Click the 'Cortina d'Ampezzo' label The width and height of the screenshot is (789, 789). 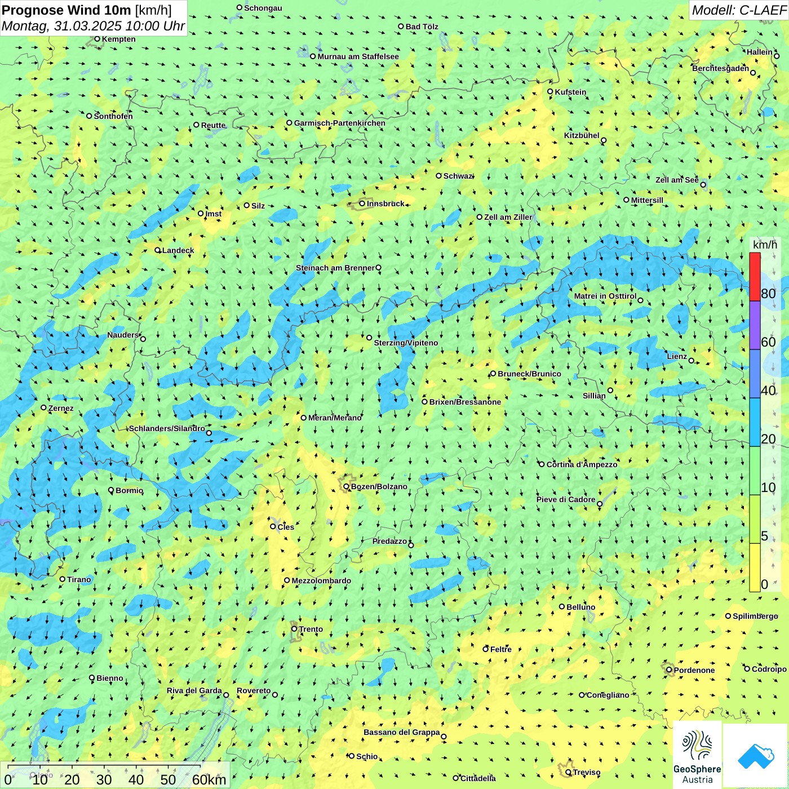582,464
